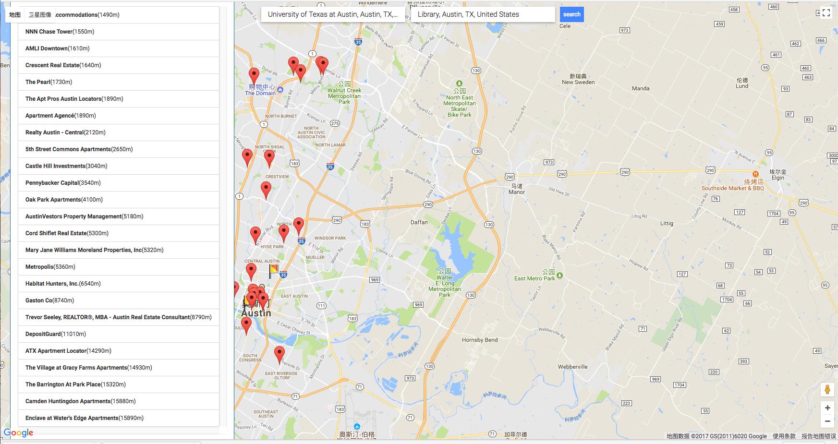Select AustinVestors Property Management

point(119,216)
